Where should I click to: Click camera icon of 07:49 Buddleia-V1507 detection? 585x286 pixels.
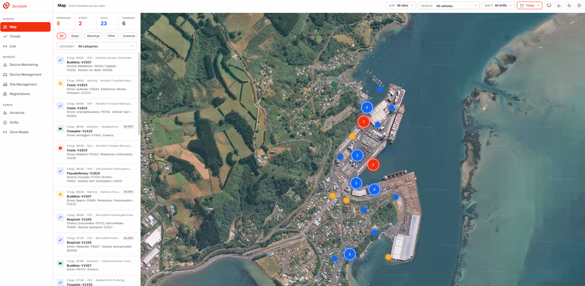coord(60,263)
